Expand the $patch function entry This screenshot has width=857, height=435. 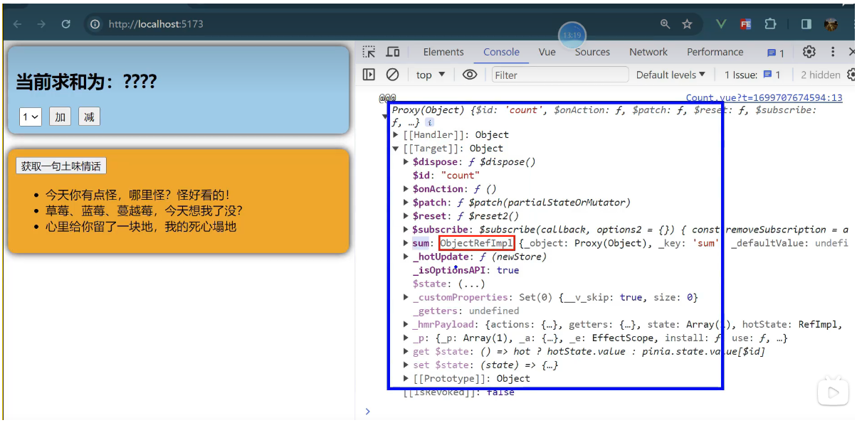(x=406, y=203)
